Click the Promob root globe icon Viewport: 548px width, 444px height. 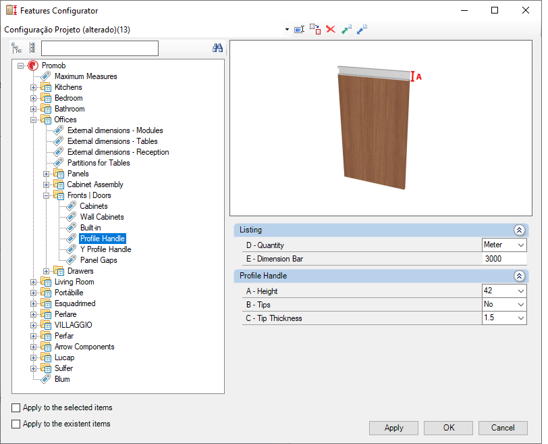coord(33,66)
